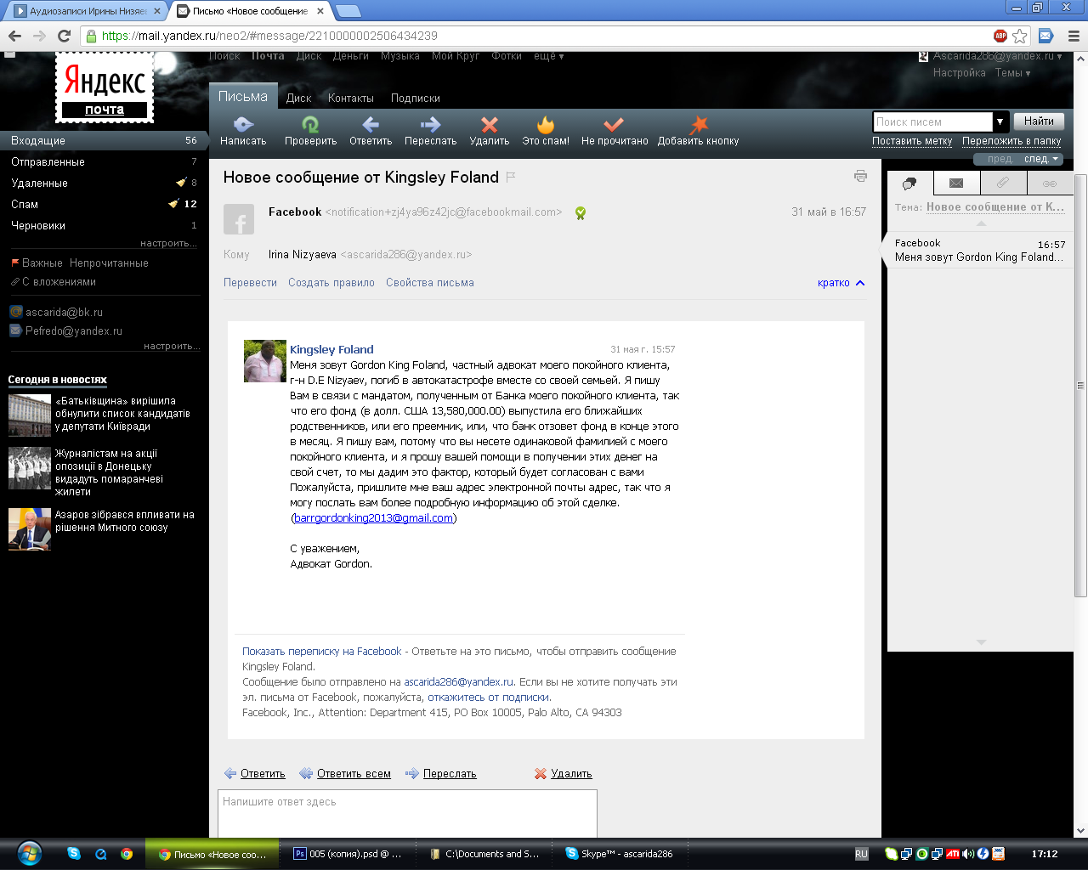
Task: Open the barrgordonking2013@gmail.com email link
Action: coord(373,518)
